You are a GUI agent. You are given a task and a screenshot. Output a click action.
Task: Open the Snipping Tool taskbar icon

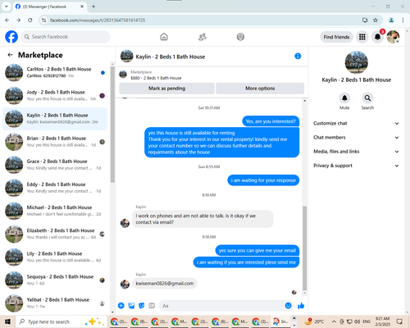pos(280,321)
